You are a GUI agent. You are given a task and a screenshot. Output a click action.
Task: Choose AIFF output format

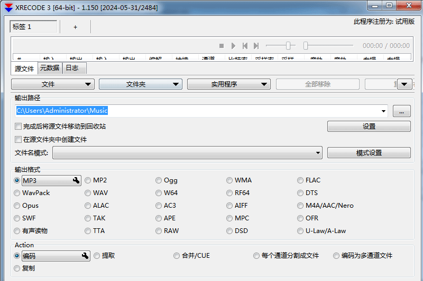click(229, 206)
